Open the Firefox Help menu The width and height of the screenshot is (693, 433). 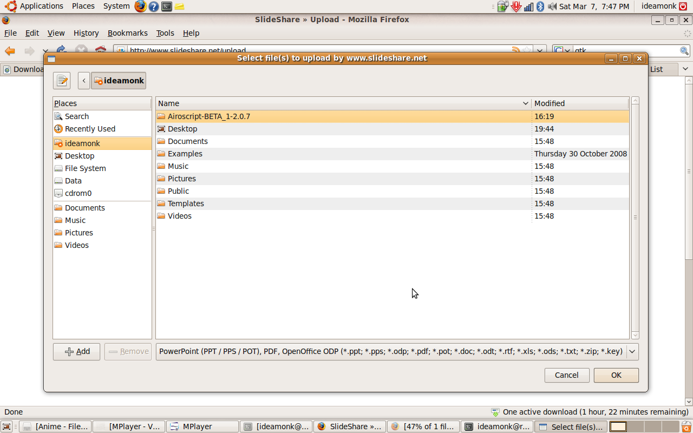pos(191,33)
